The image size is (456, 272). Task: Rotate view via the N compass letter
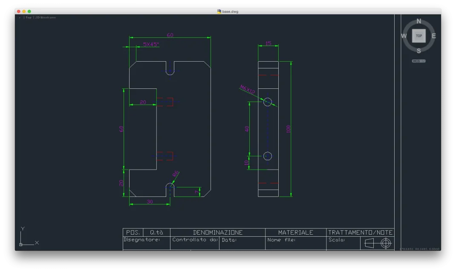point(418,21)
